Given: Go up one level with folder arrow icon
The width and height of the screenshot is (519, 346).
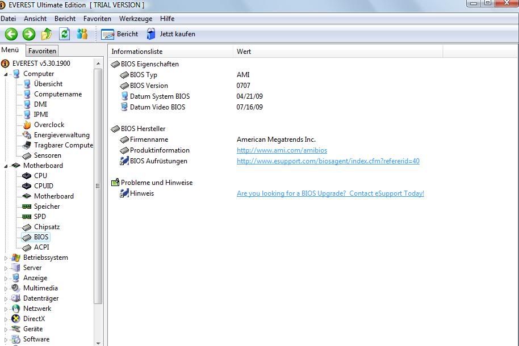Looking at the screenshot, I should pyautogui.click(x=47, y=34).
